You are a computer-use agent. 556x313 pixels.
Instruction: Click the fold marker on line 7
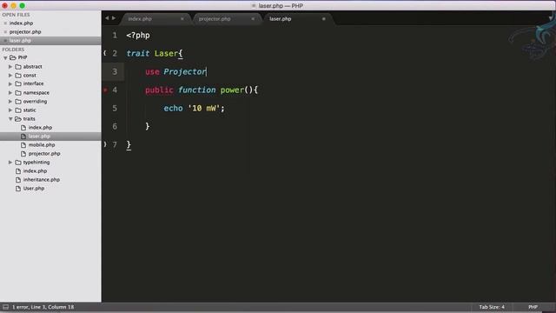click(x=105, y=144)
